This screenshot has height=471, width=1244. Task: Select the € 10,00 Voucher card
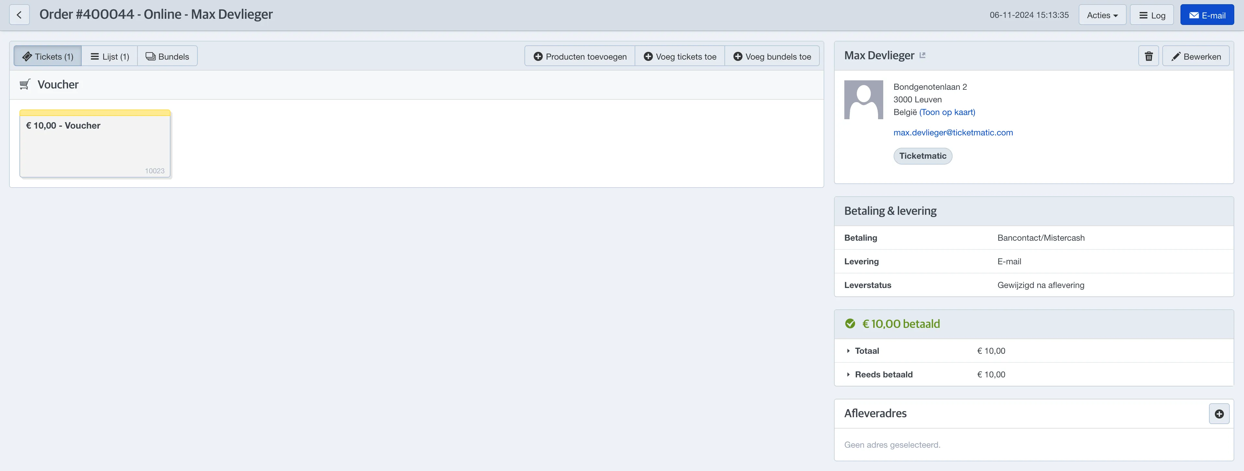[x=95, y=144]
